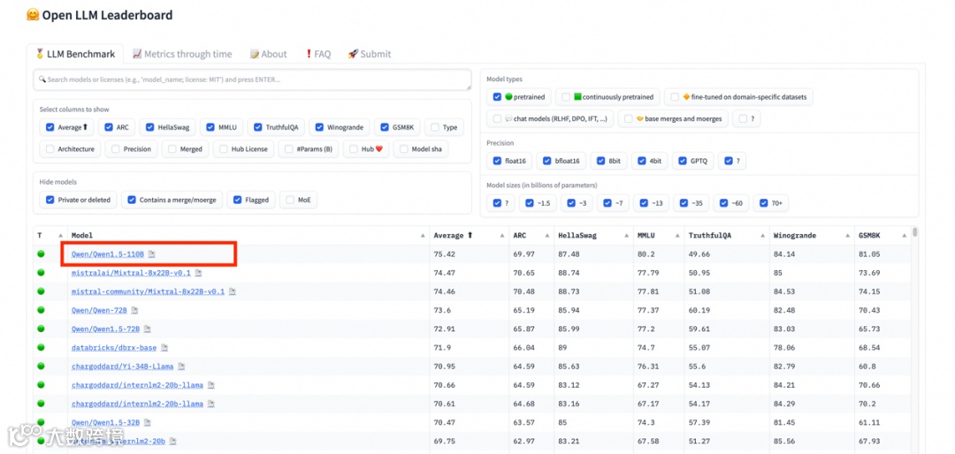The image size is (955, 454).
Task: Click copy icon next to mistralai/Mixtral-8x22B-v0.1
Action: (198, 273)
